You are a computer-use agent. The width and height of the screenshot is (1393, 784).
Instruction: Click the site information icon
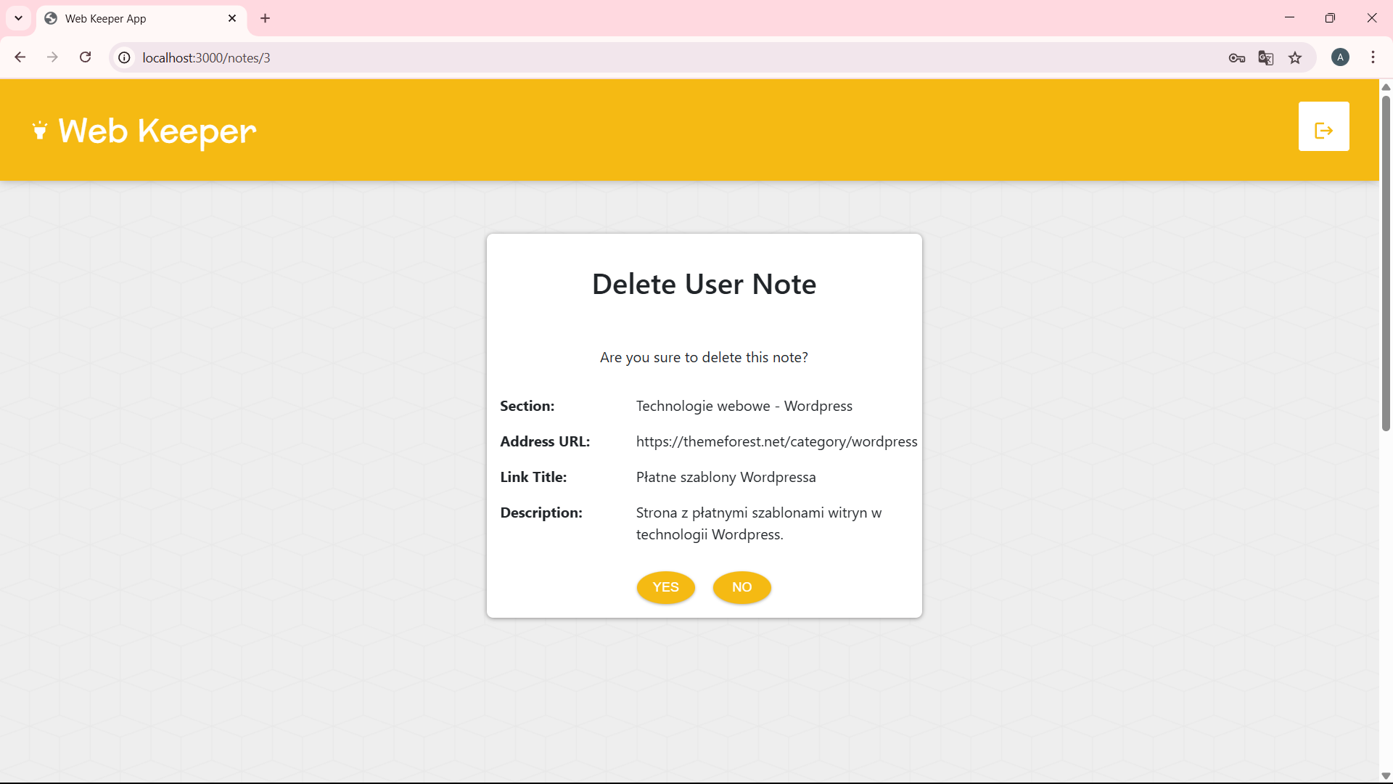[x=125, y=58]
